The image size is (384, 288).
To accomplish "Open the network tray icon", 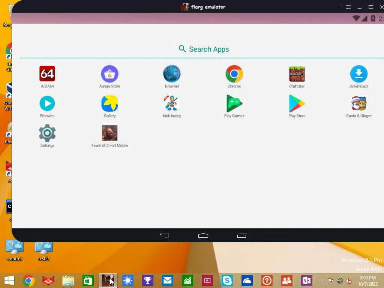I will (x=340, y=280).
